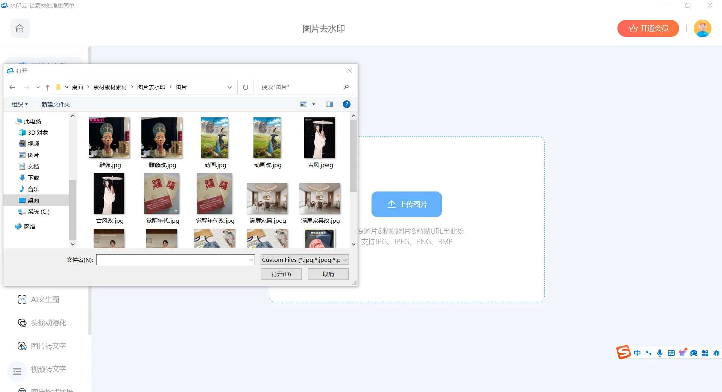The height and width of the screenshot is (392, 722).
Task: Click 桌面 in the address breadcrumb
Action: click(77, 87)
